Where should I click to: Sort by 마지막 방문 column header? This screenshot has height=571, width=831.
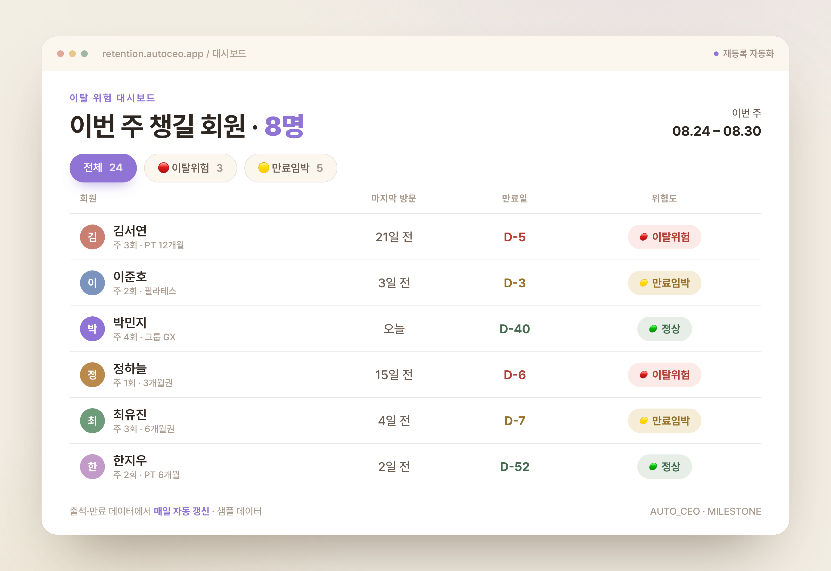click(394, 198)
